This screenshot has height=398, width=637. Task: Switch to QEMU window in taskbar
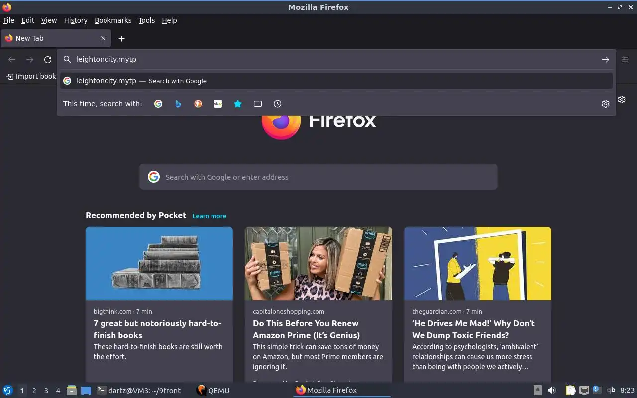213,390
